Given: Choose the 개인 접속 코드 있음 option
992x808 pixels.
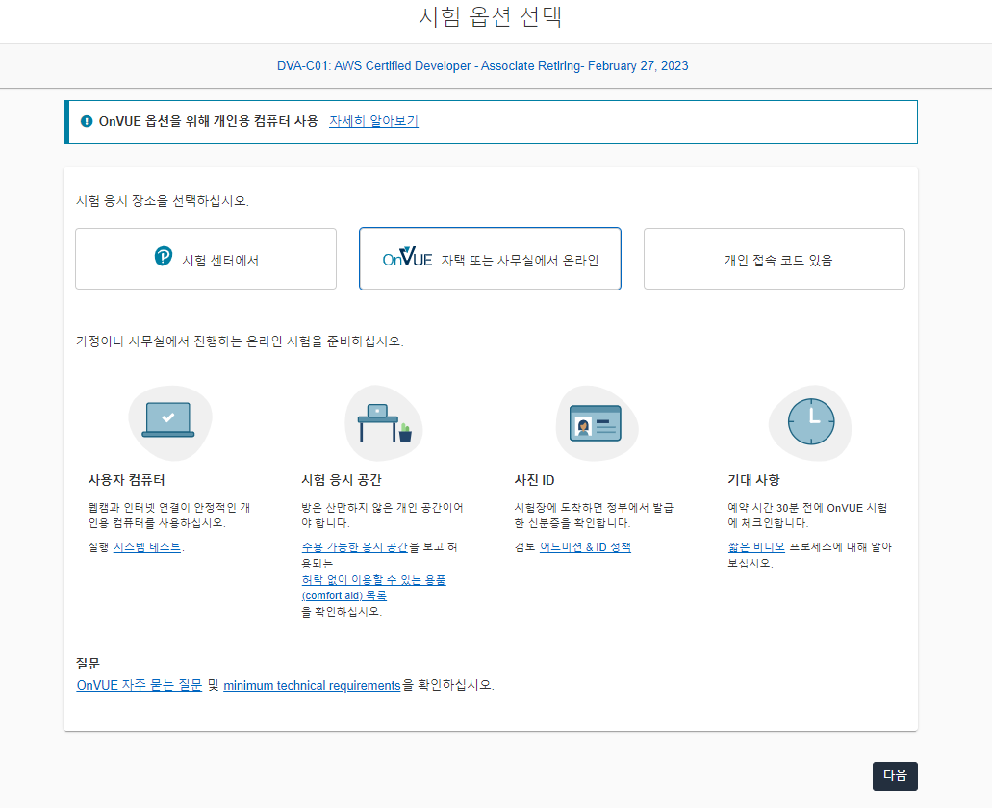Looking at the screenshot, I should [775, 259].
